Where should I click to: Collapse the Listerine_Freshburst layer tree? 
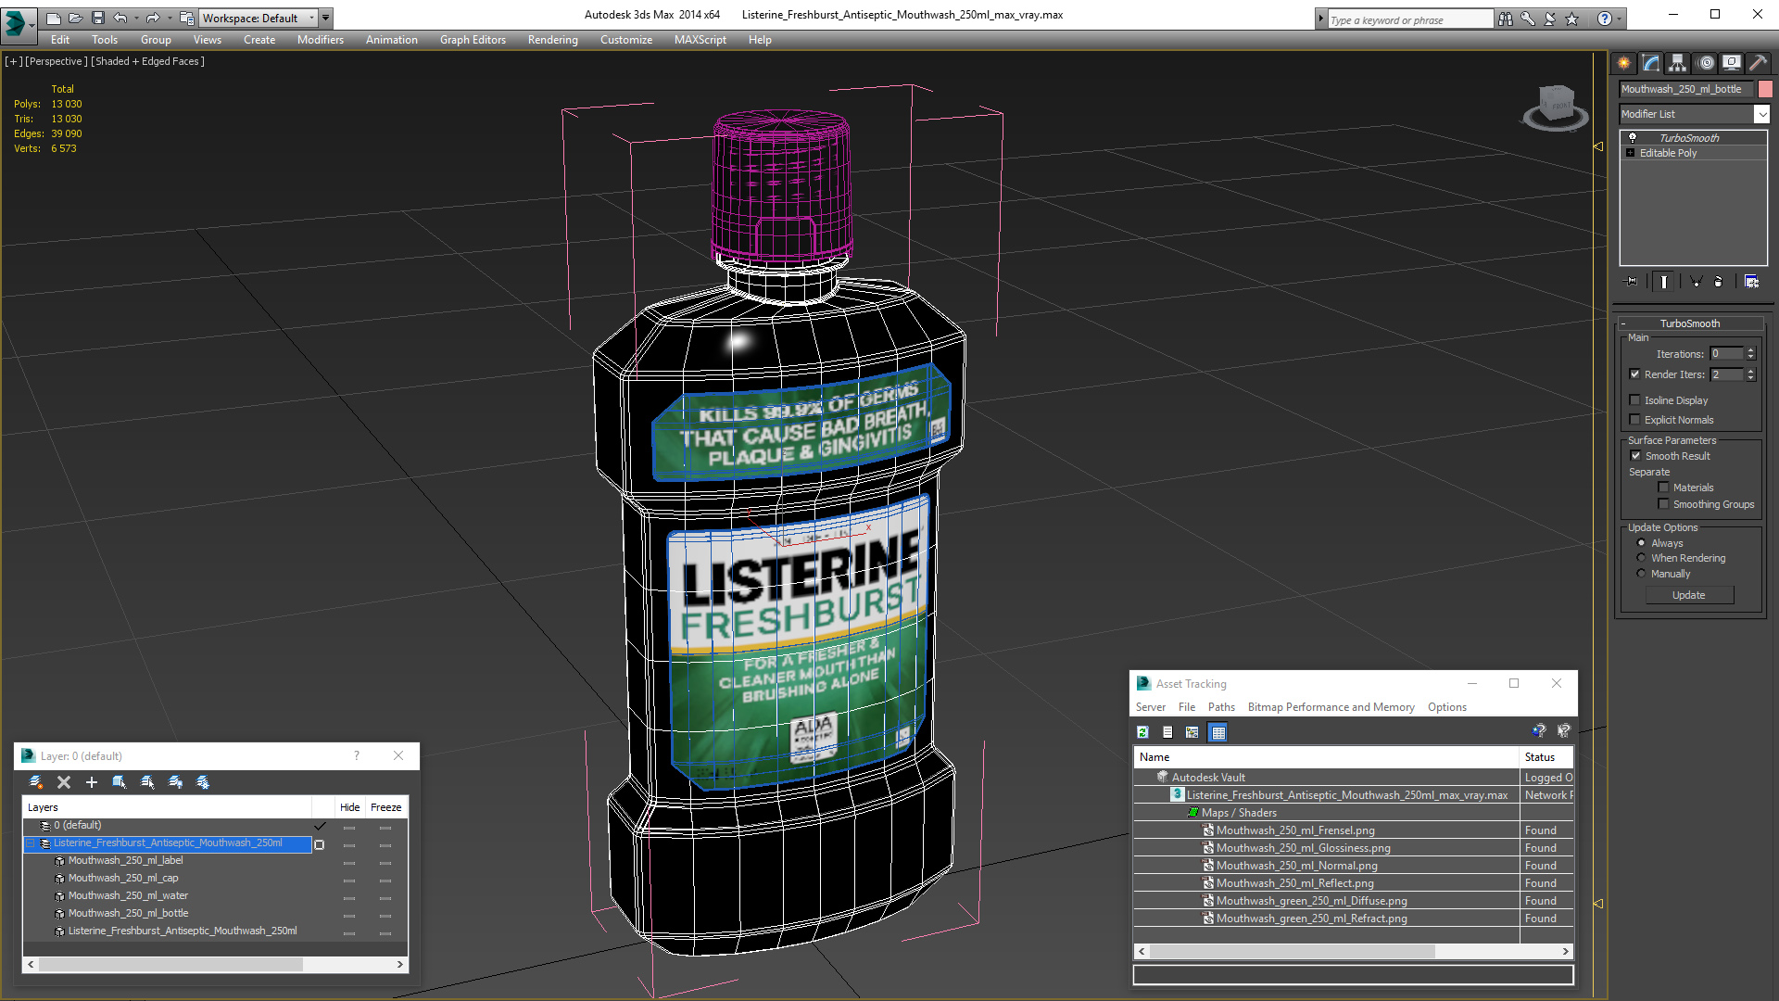pos(31,843)
